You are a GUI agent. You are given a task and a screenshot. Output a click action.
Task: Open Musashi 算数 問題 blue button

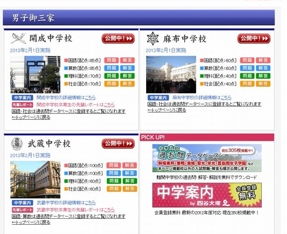(113, 173)
